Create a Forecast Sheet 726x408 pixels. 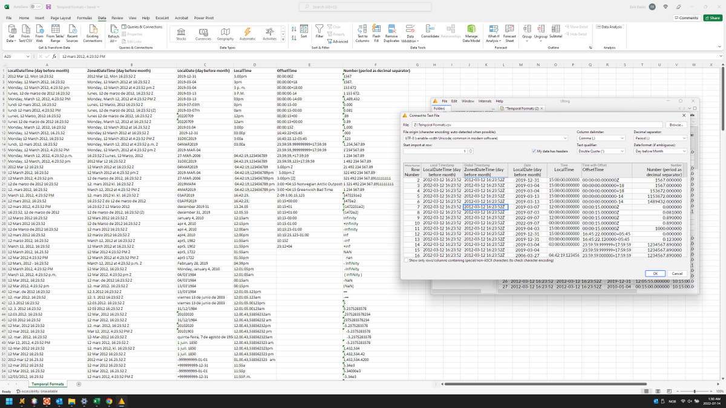click(x=510, y=34)
